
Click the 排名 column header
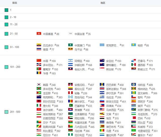[x=15, y=3]
